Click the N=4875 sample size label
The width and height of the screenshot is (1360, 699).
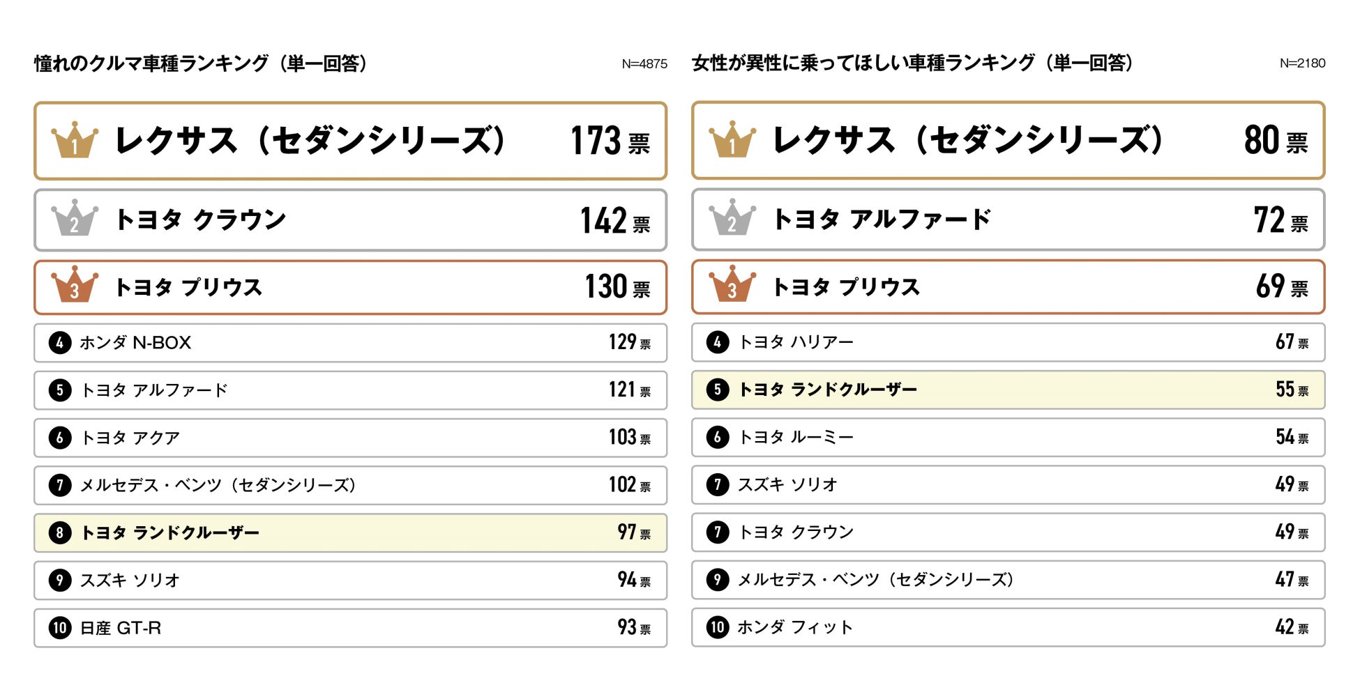[644, 64]
